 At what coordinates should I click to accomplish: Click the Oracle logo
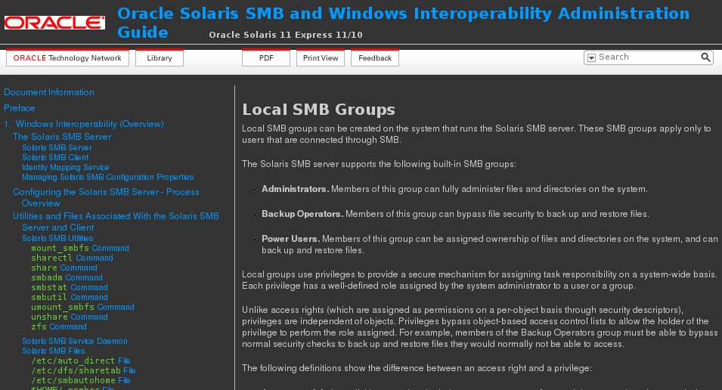pyautogui.click(x=54, y=23)
